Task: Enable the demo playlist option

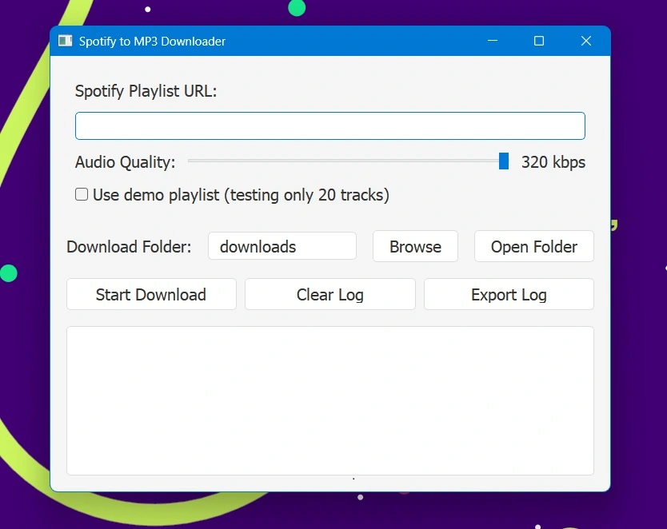Action: [x=81, y=194]
